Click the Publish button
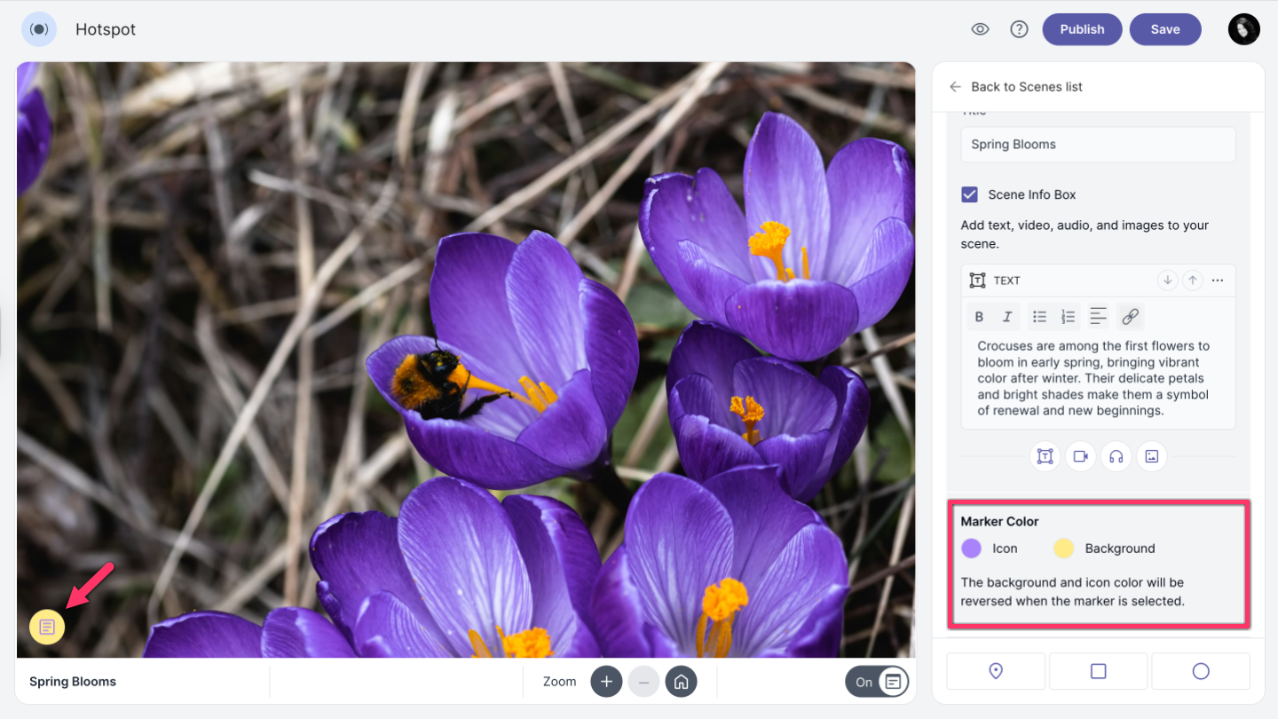 coord(1082,29)
